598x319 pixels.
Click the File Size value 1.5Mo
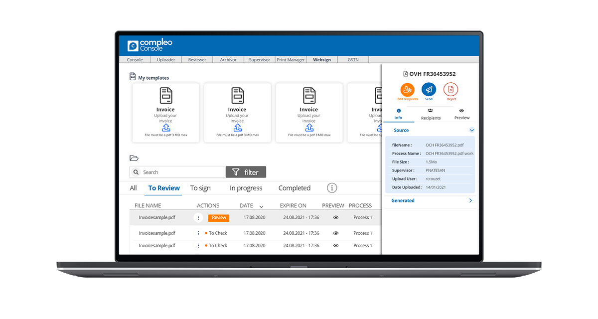(432, 162)
